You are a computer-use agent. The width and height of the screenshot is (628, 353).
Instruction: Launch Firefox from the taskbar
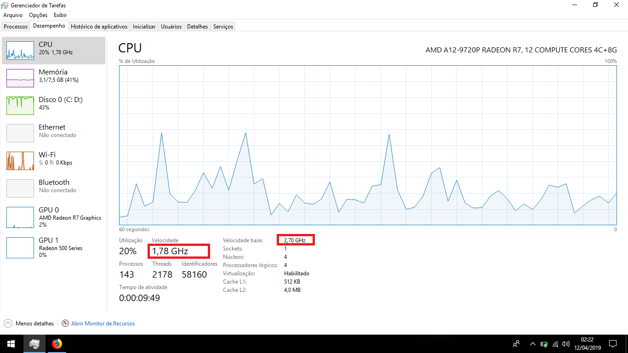(x=57, y=344)
